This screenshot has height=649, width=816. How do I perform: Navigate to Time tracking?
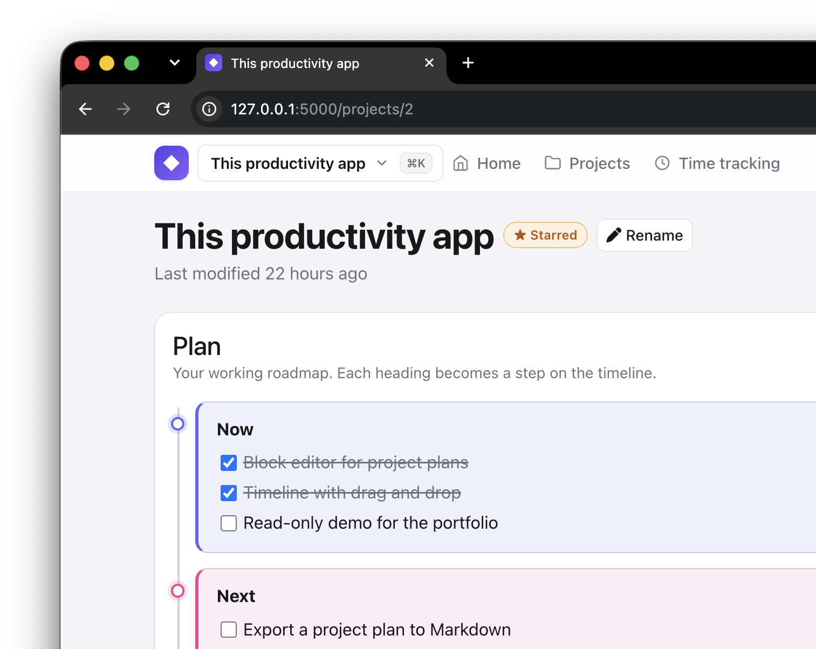[717, 163]
